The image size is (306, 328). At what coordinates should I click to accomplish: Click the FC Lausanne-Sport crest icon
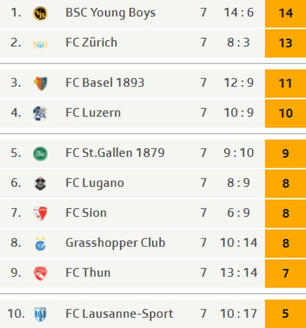coord(40,314)
